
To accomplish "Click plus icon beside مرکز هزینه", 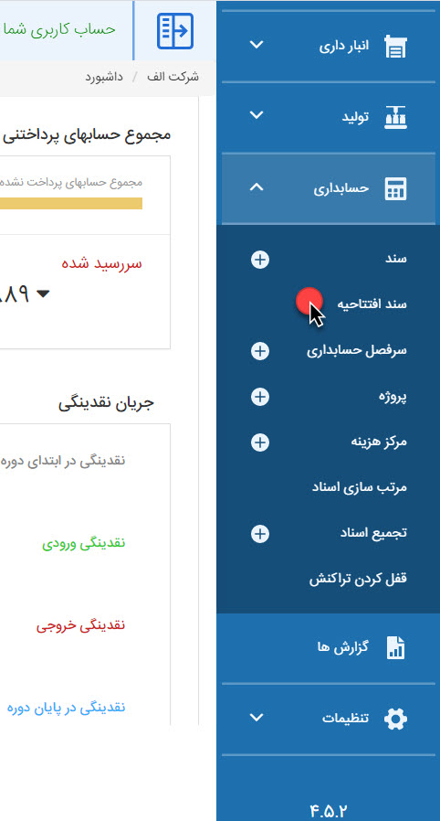I will [260, 442].
